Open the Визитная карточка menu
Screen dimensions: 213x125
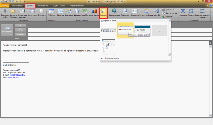click(x=22, y=13)
